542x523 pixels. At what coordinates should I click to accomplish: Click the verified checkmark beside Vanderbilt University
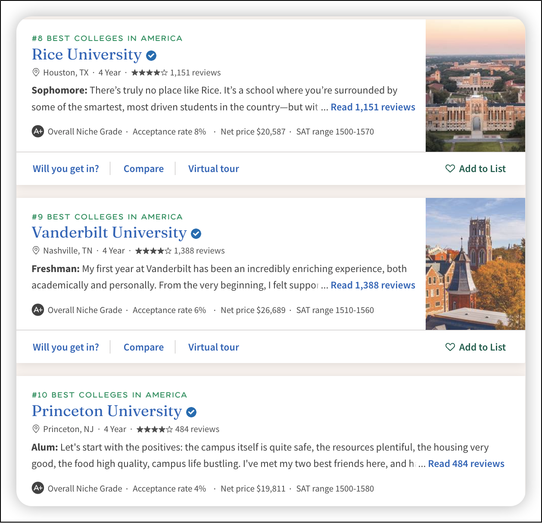pyautogui.click(x=196, y=234)
